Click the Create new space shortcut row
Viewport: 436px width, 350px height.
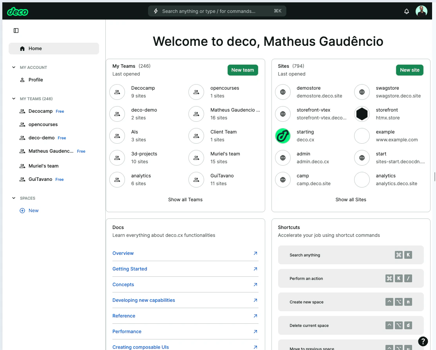pos(351,302)
